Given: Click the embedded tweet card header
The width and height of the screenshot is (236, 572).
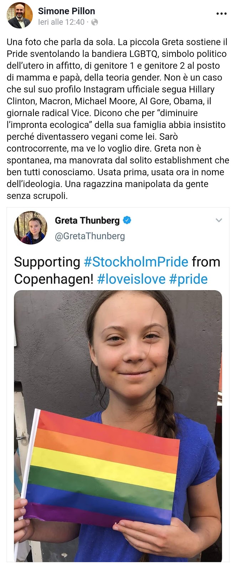Looking at the screenshot, I should tap(118, 227).
